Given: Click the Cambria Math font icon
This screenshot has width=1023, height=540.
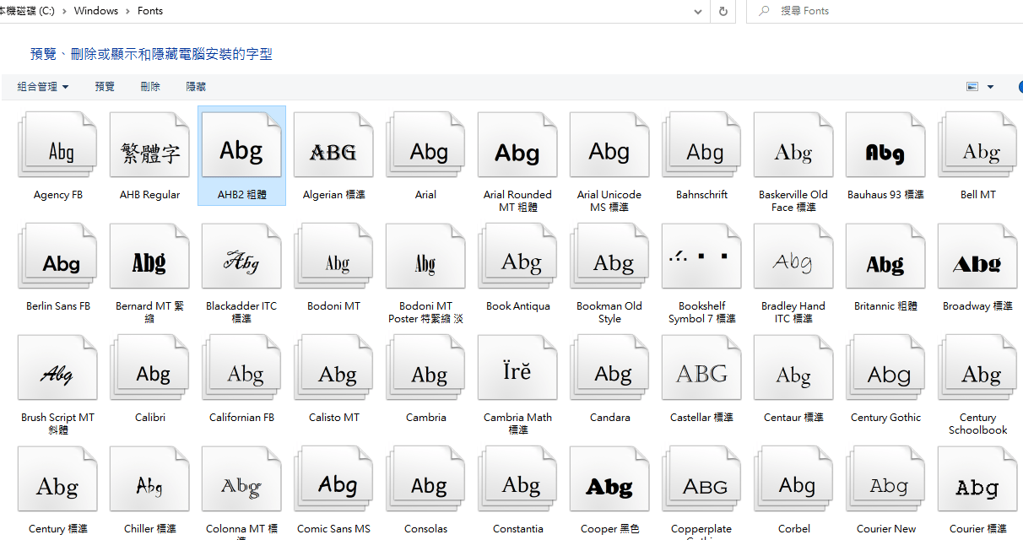Looking at the screenshot, I should (x=517, y=374).
